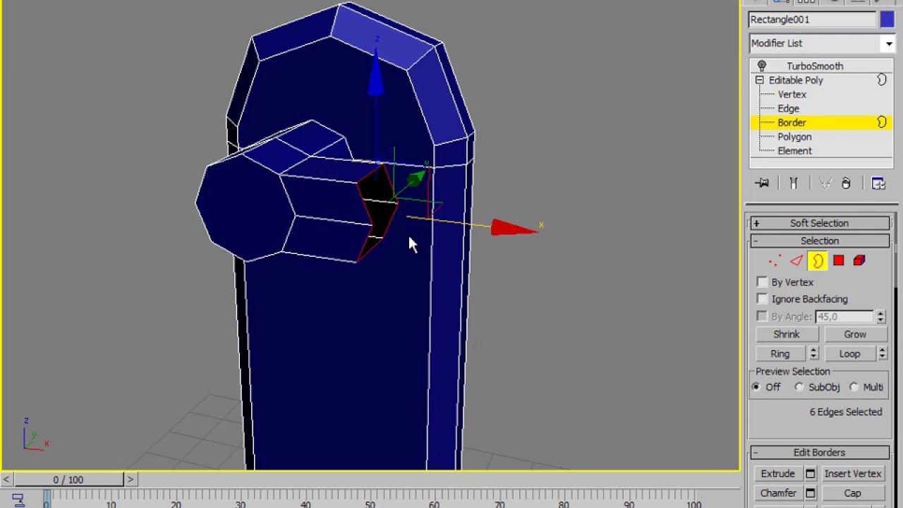Screen dimensions: 903x508
Task: Click the Insert Vertex button
Action: (x=853, y=473)
